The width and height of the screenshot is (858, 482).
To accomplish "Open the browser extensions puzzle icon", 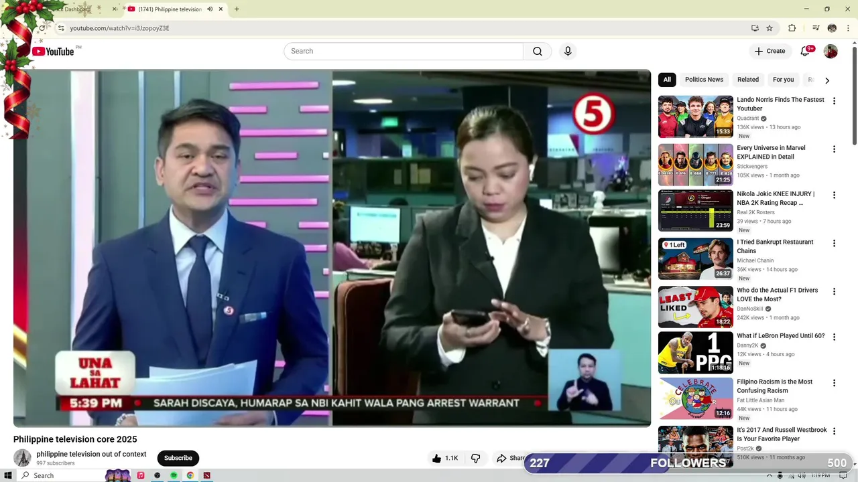I will [x=792, y=28].
